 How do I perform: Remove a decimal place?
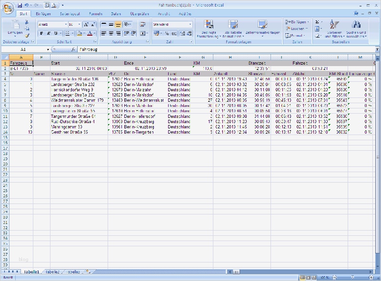click(189, 33)
